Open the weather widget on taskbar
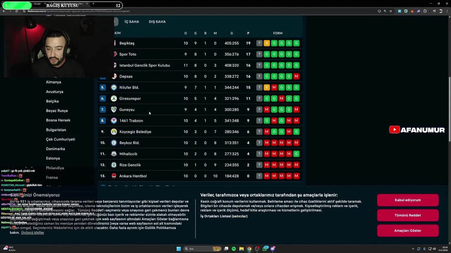This screenshot has width=451, height=253. (x=9, y=249)
